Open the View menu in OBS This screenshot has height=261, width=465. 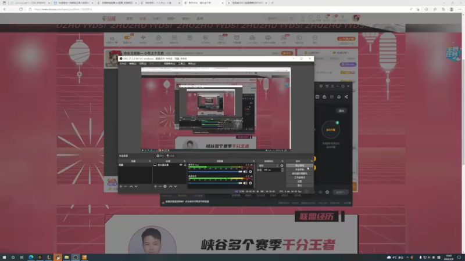pyautogui.click(x=142, y=64)
